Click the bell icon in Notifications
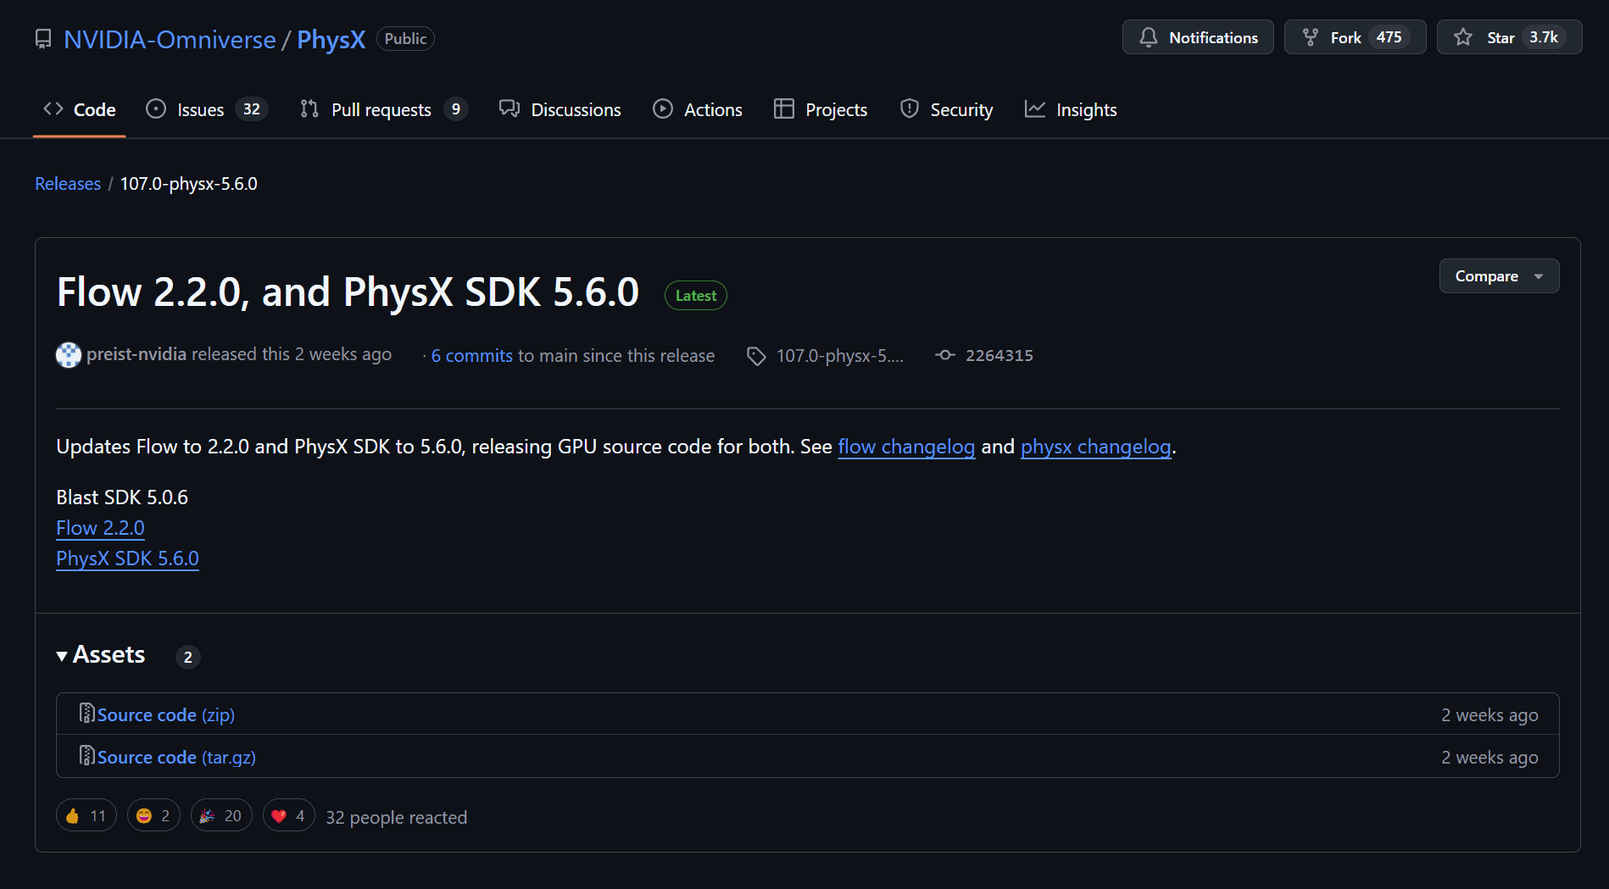This screenshot has width=1609, height=889. [1149, 37]
